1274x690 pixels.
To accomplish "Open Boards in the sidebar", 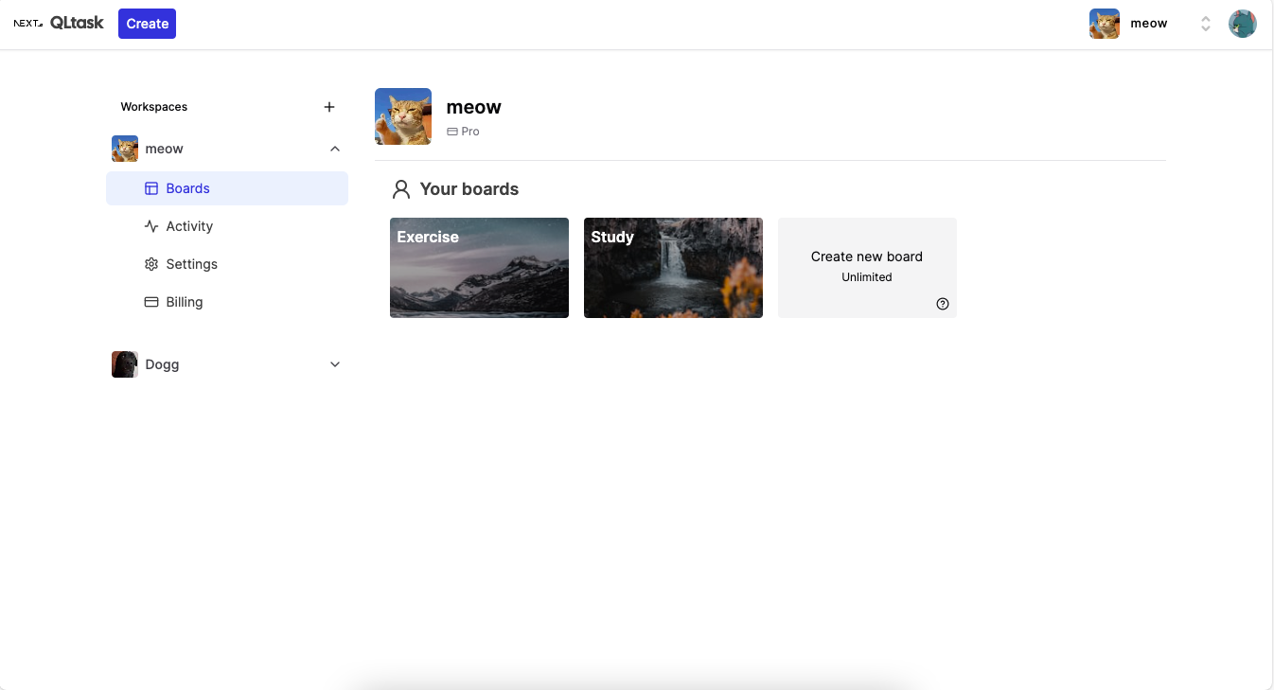I will (x=227, y=188).
